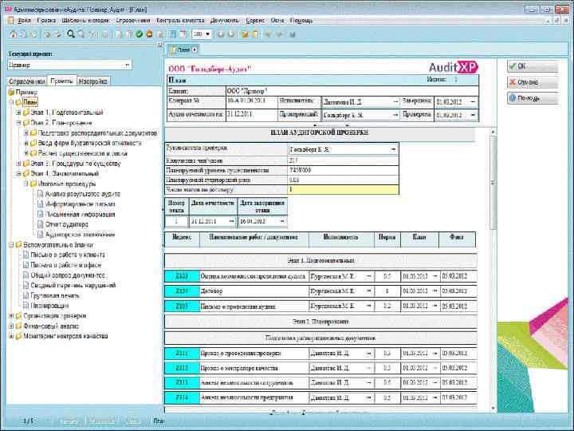Viewport: 574px width, 431px height.
Task: Click the pin icon above the left panel
Action: click(159, 45)
